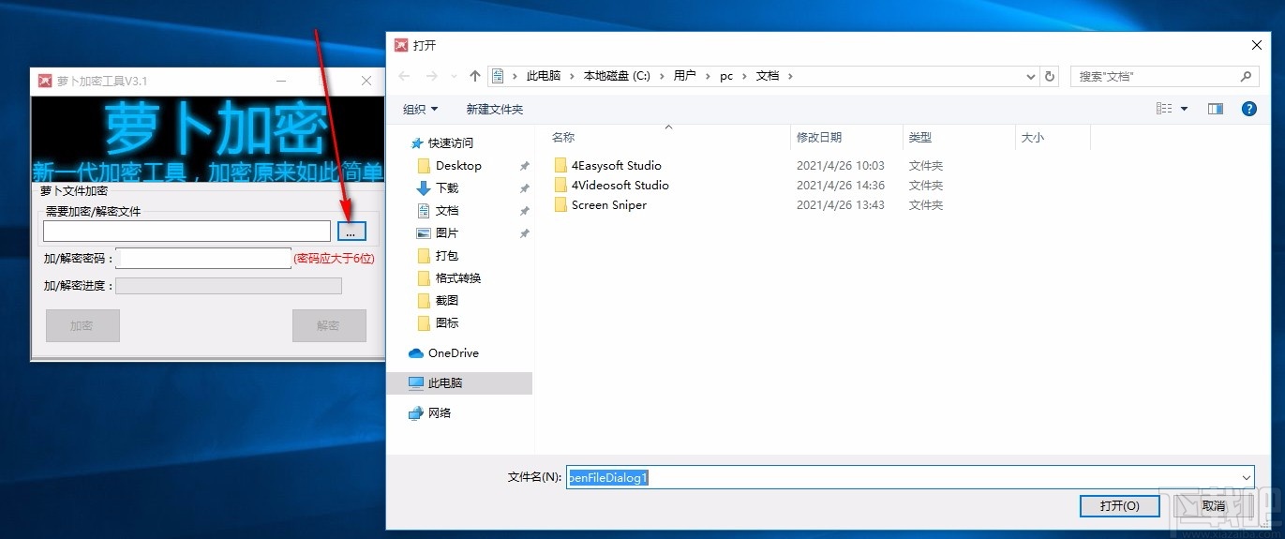
Task: Sort files by 修改日期 column
Action: click(x=846, y=137)
